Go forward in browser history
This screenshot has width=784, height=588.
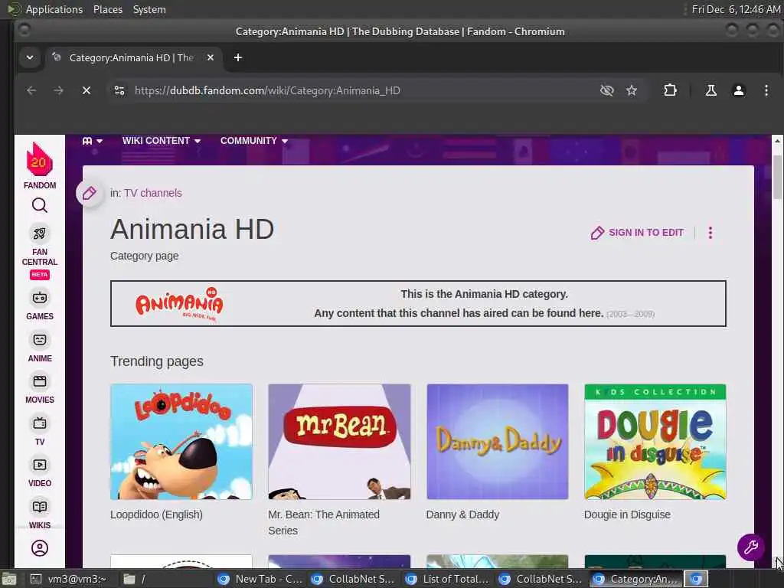pyautogui.click(x=58, y=90)
